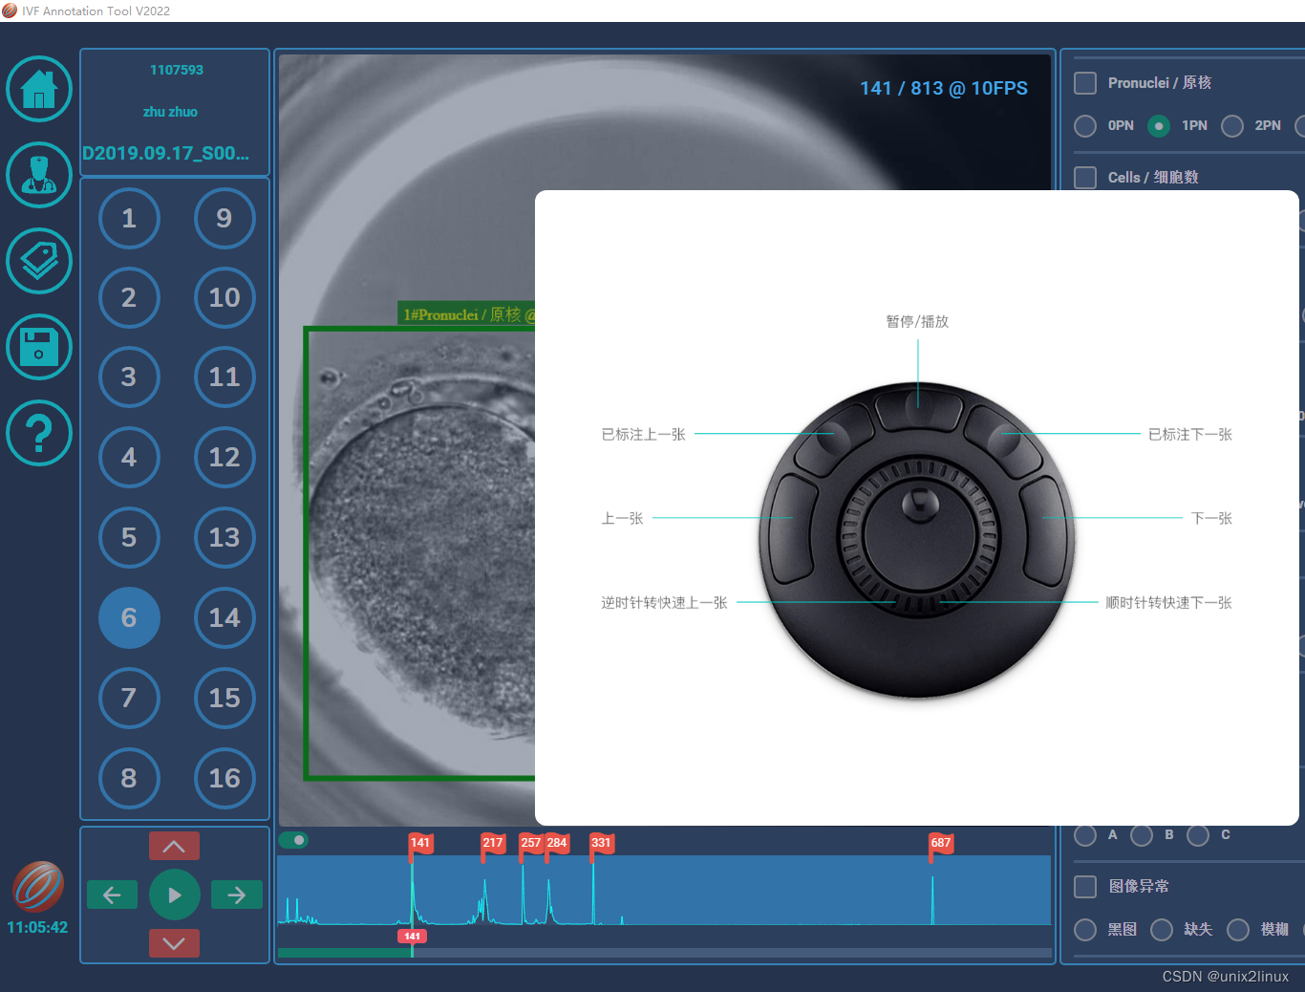Image resolution: width=1305 pixels, height=992 pixels.
Task: Jump to timeline marker 331
Action: pos(601,843)
